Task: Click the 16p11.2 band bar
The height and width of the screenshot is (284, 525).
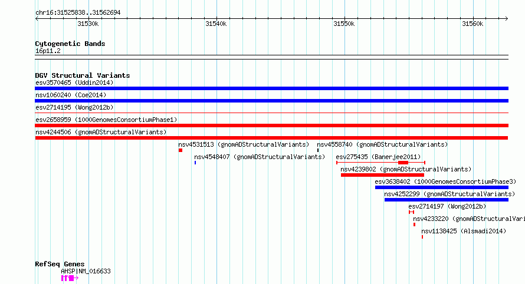Action: 271,57
